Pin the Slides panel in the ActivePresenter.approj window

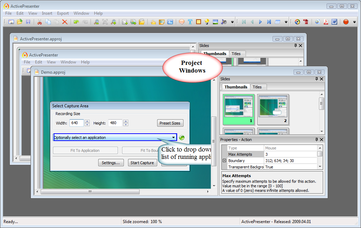click(295, 46)
